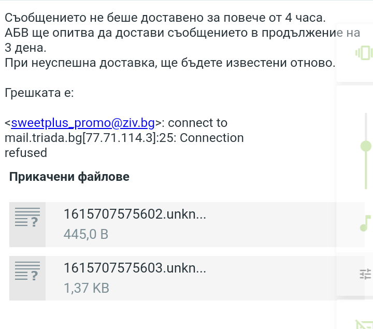Open the sweetplus_promo@ziv.bg email link
The height and width of the screenshot is (329, 373).
tap(83, 123)
